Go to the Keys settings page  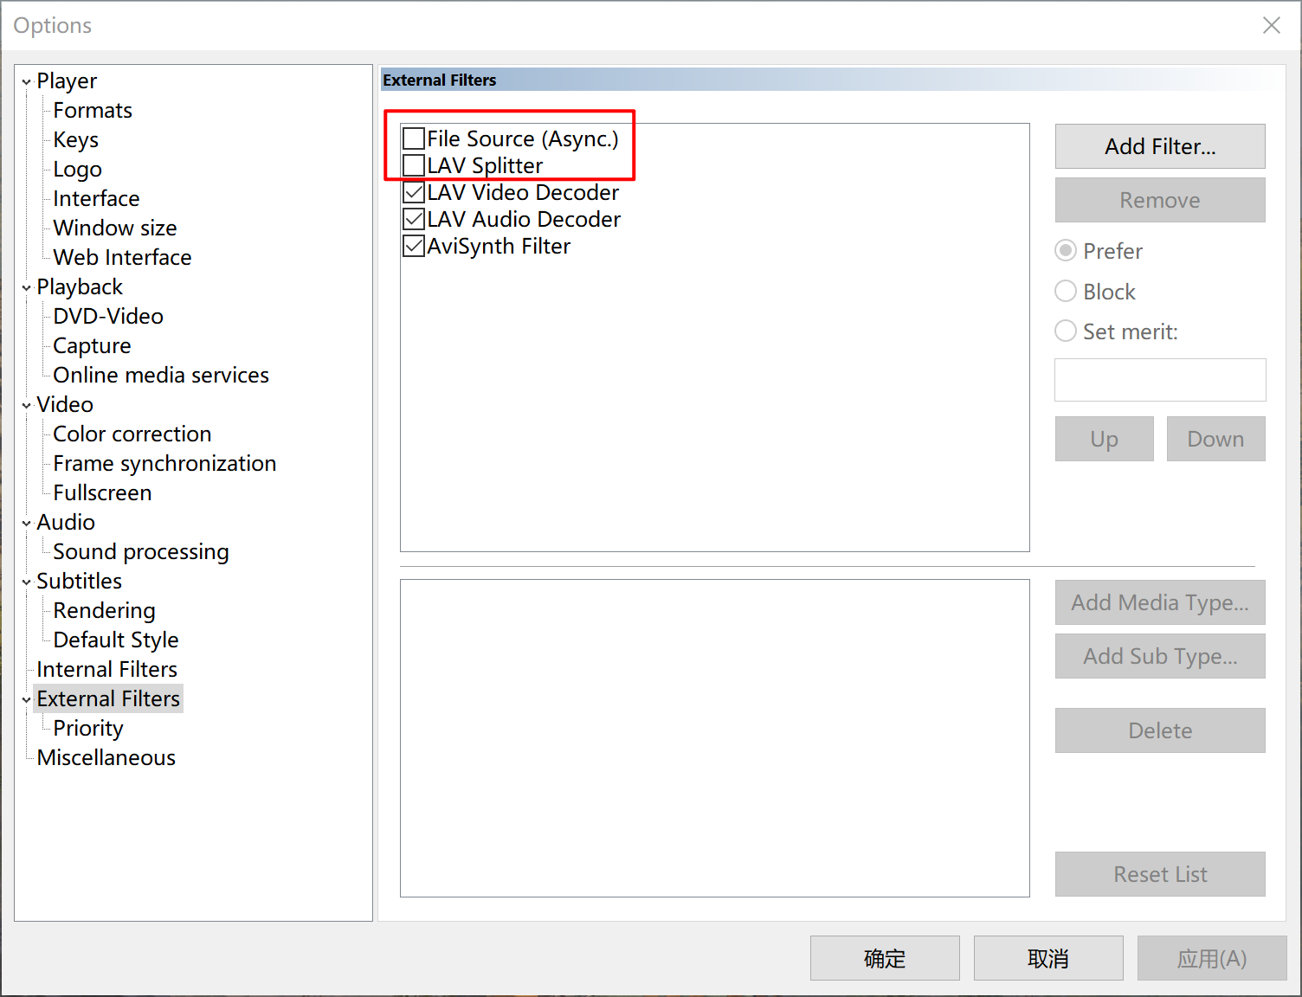[x=76, y=139]
